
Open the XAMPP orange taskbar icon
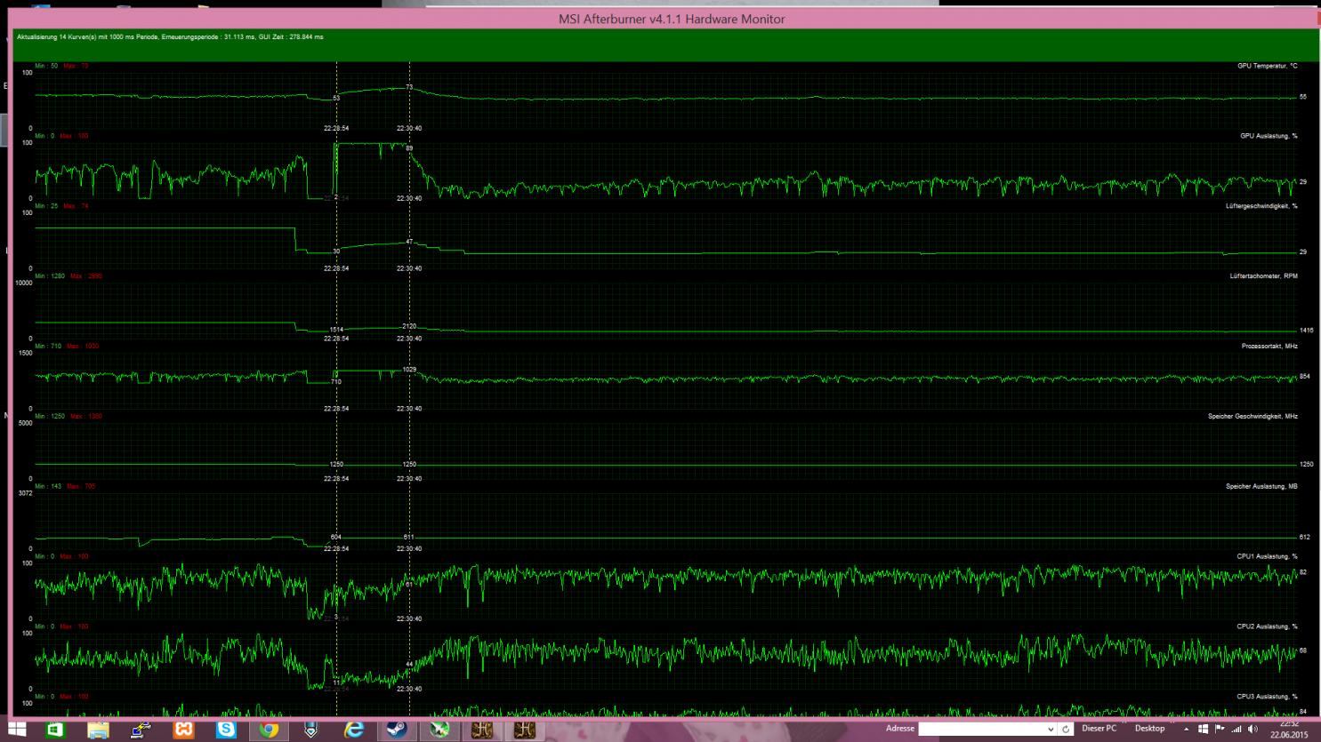[x=183, y=730]
